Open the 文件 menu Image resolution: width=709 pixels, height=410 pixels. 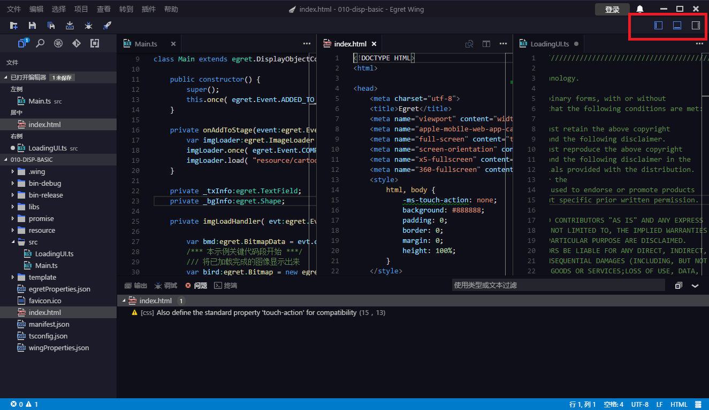pos(14,9)
